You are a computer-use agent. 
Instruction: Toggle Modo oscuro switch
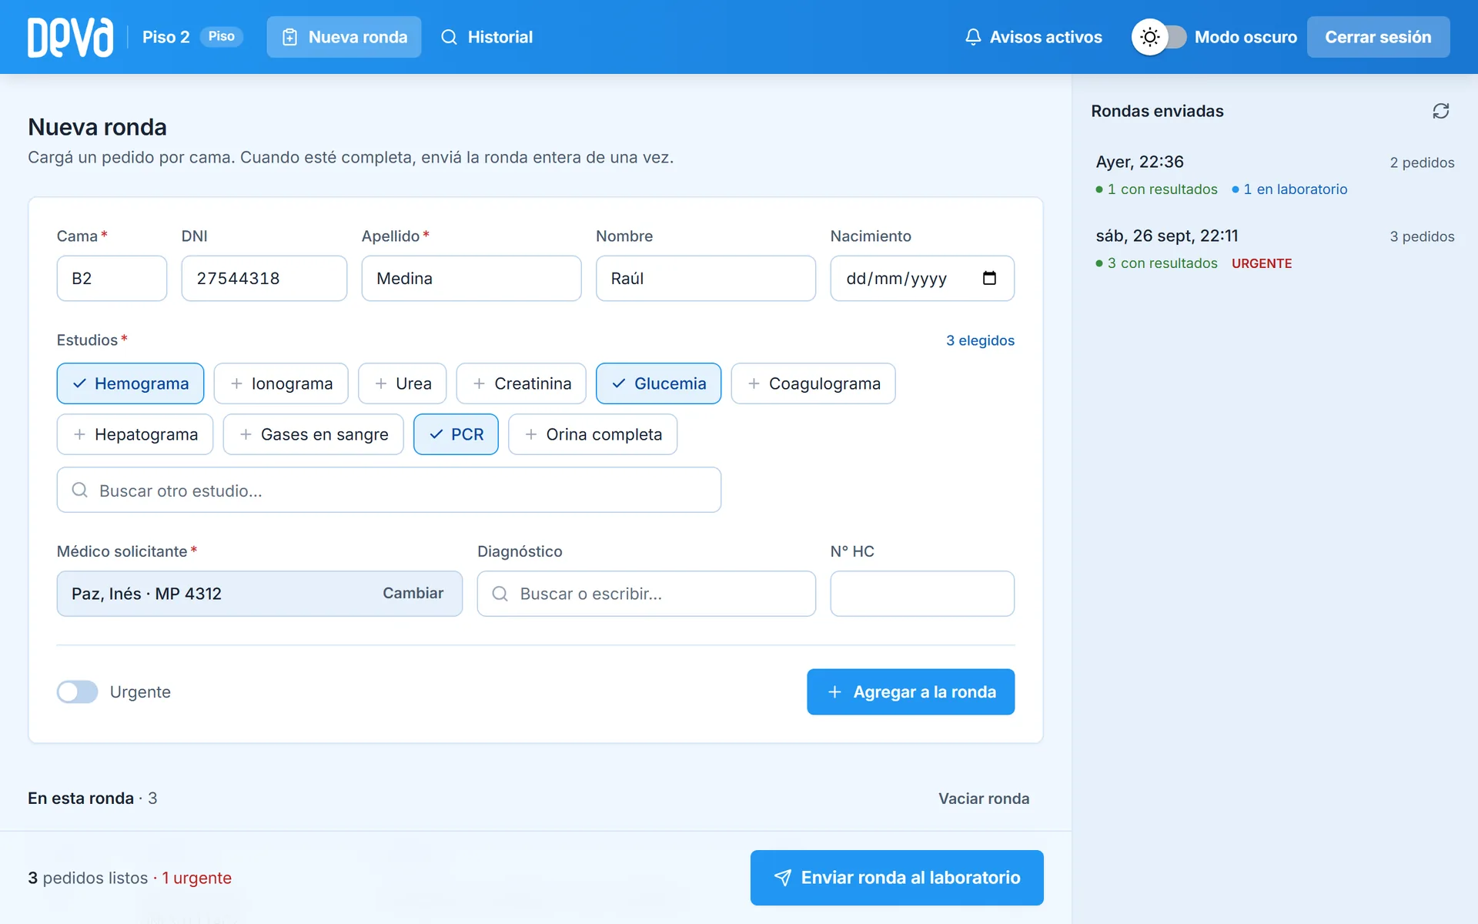pyautogui.click(x=1159, y=37)
